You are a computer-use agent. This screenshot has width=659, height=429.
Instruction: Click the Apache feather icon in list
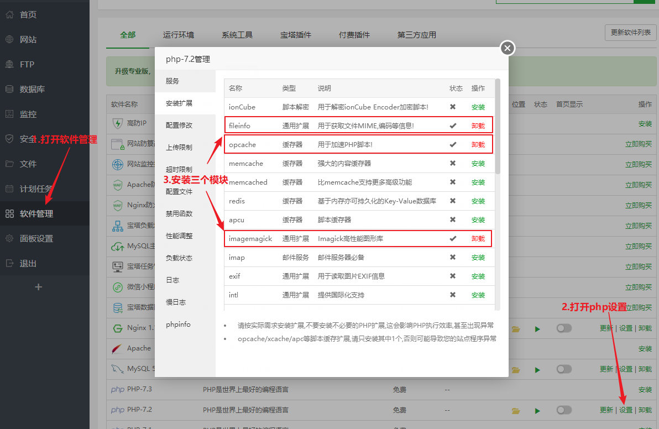click(x=117, y=348)
